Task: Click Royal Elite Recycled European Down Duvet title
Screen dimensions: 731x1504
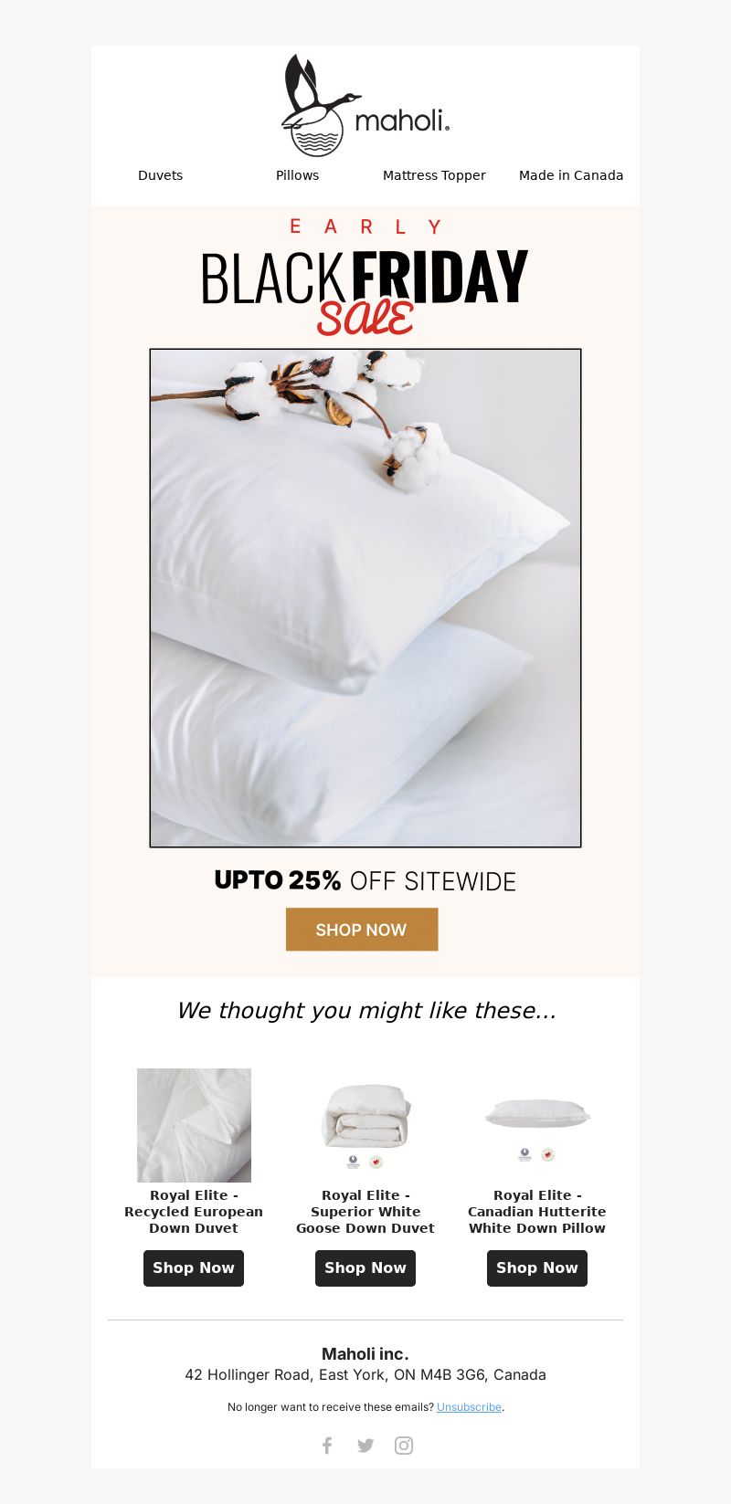Action: coord(194,1212)
